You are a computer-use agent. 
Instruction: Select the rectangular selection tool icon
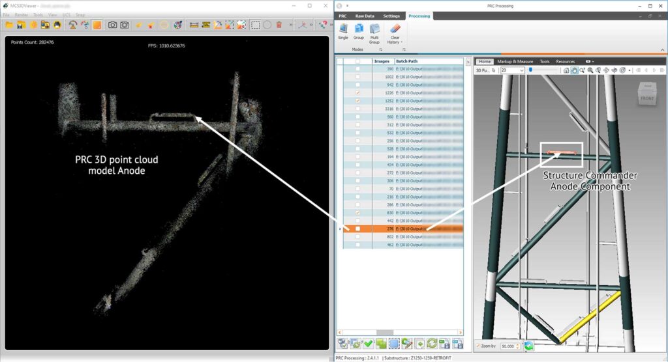pos(256,25)
